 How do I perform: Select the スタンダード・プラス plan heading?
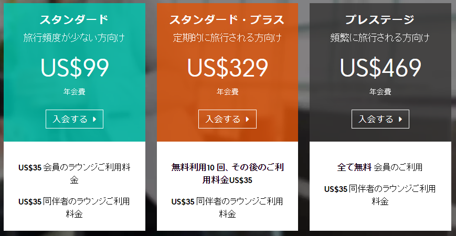(227, 20)
